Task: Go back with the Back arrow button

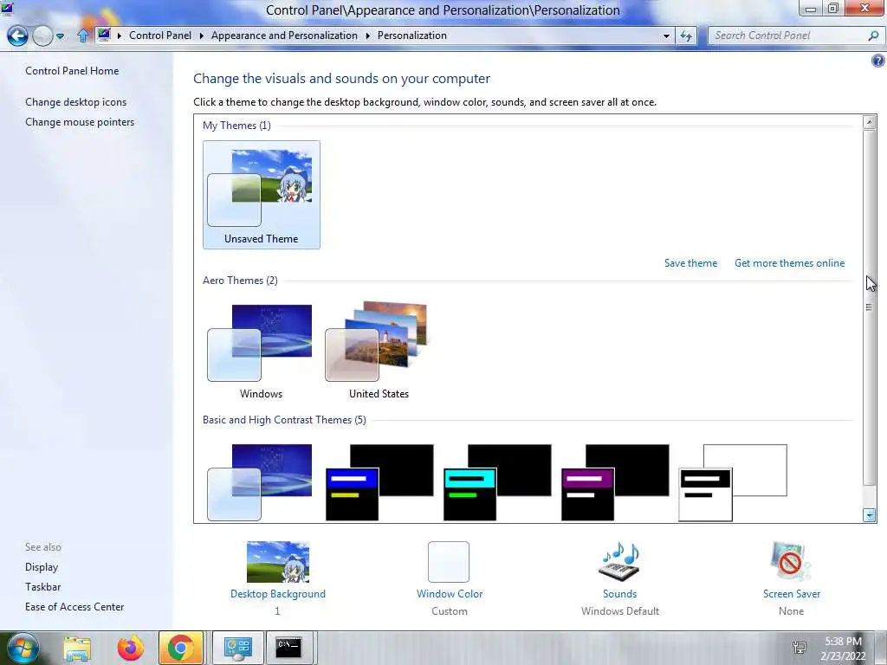Action: coord(17,36)
